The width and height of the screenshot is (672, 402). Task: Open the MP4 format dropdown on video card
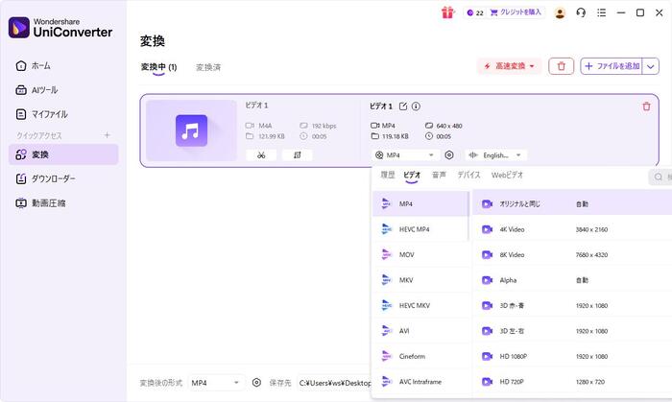[x=405, y=155]
